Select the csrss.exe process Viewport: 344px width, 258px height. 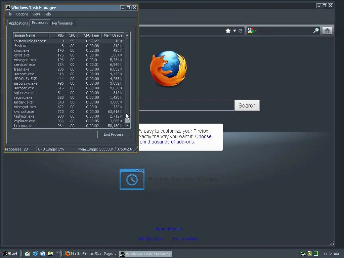tap(69, 55)
